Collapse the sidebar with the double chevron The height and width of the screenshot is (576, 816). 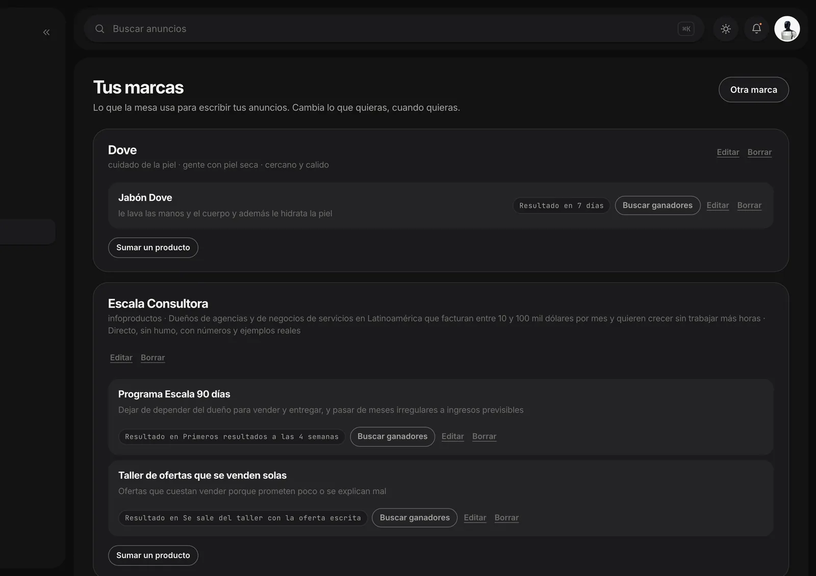point(46,32)
